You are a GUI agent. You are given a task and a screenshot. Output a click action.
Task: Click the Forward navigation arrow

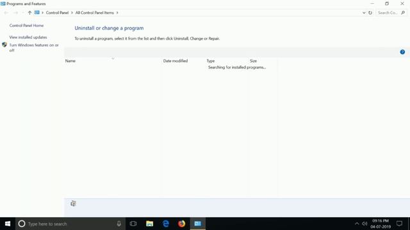[15, 13]
